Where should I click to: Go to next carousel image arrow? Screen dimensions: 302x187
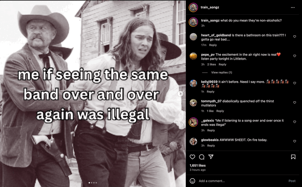180,94
